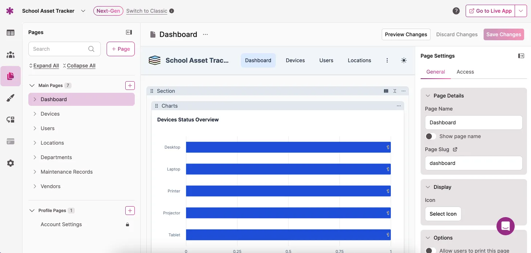Screen dimensions: 531x253
Task: Click the Preview Changes button
Action: [x=406, y=34]
